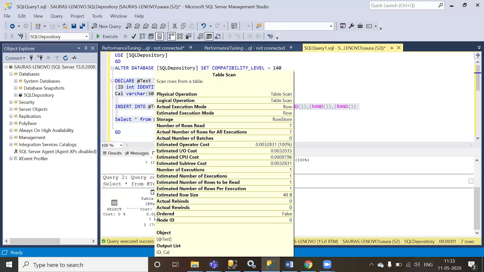Image resolution: width=484 pixels, height=272 pixels.
Task: Expand the System Databases node
Action: pos(16,81)
